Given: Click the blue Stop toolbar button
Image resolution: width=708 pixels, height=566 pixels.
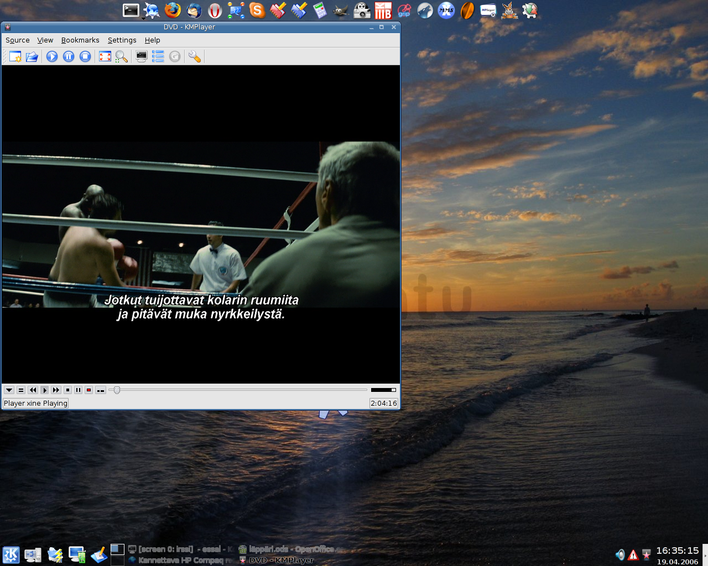Looking at the screenshot, I should coord(85,56).
